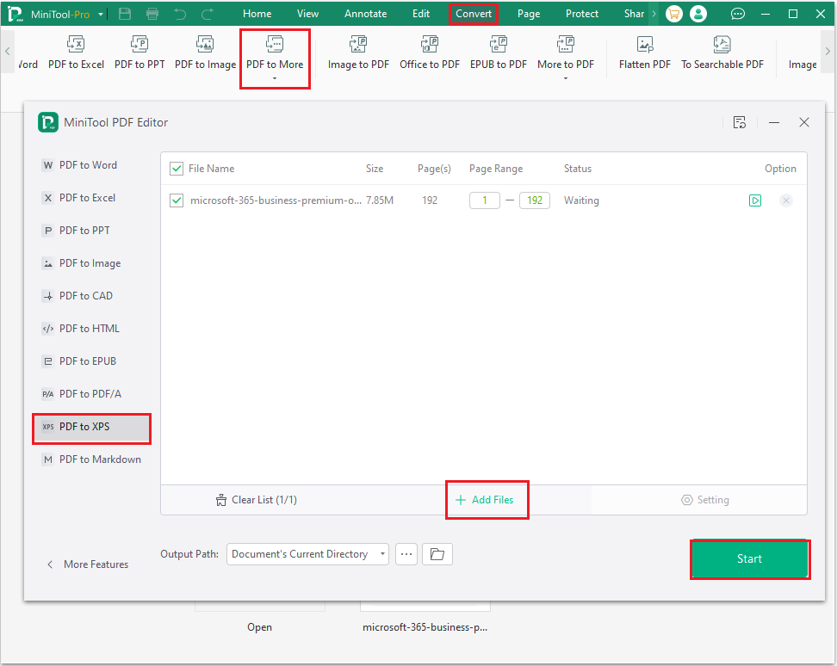Click Add Files
The height and width of the screenshot is (666, 837).
click(484, 500)
